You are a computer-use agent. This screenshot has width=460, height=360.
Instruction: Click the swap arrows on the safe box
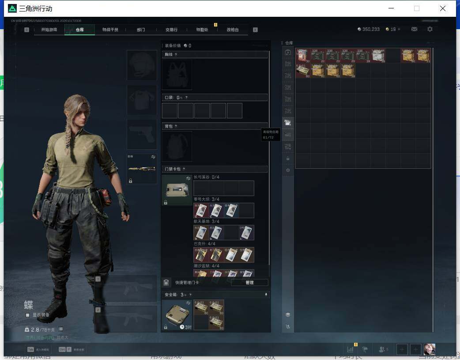[189, 303]
